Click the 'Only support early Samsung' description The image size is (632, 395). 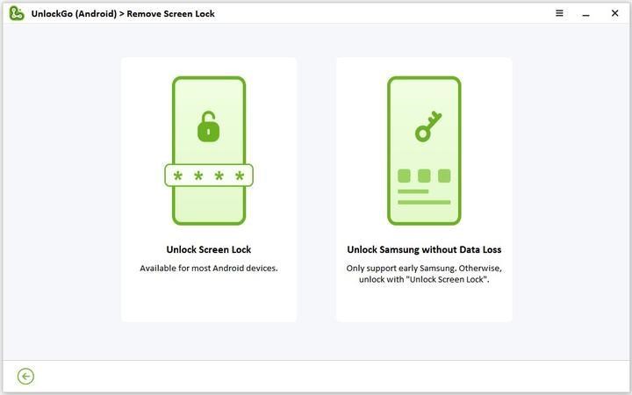(424, 274)
